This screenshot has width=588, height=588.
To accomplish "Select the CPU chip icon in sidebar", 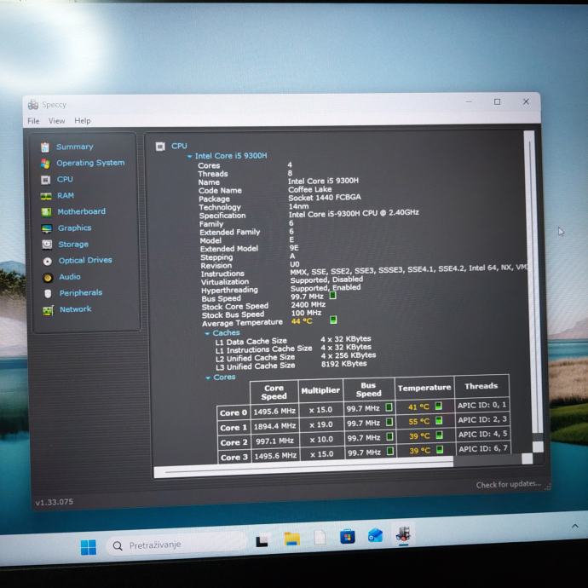I will coord(45,180).
